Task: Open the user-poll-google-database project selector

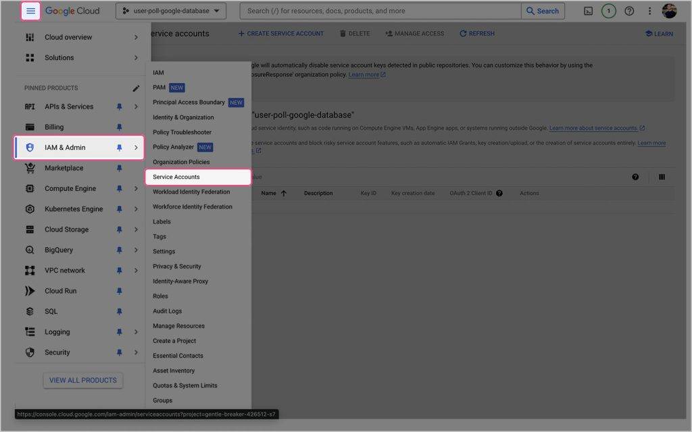Action: pos(171,11)
